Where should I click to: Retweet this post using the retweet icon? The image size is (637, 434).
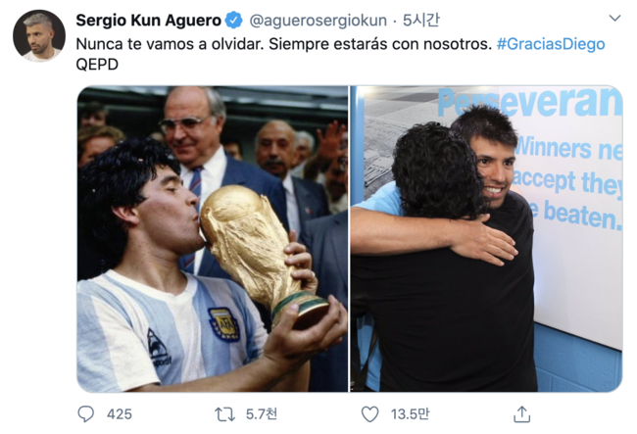tap(224, 414)
